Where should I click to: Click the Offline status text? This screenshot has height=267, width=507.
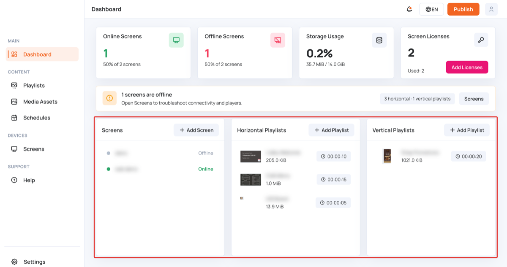206,153
